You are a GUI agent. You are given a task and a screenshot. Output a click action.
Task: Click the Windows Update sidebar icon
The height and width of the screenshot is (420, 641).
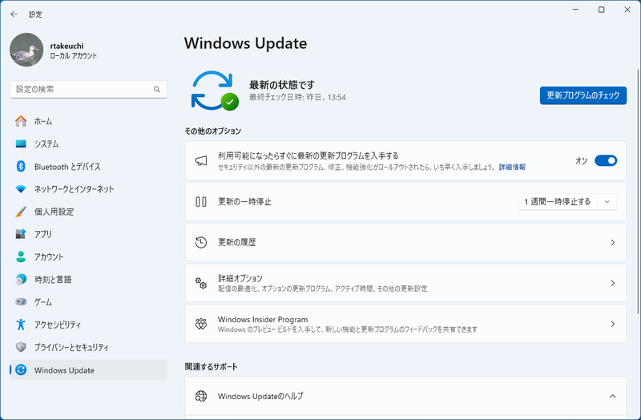point(21,370)
